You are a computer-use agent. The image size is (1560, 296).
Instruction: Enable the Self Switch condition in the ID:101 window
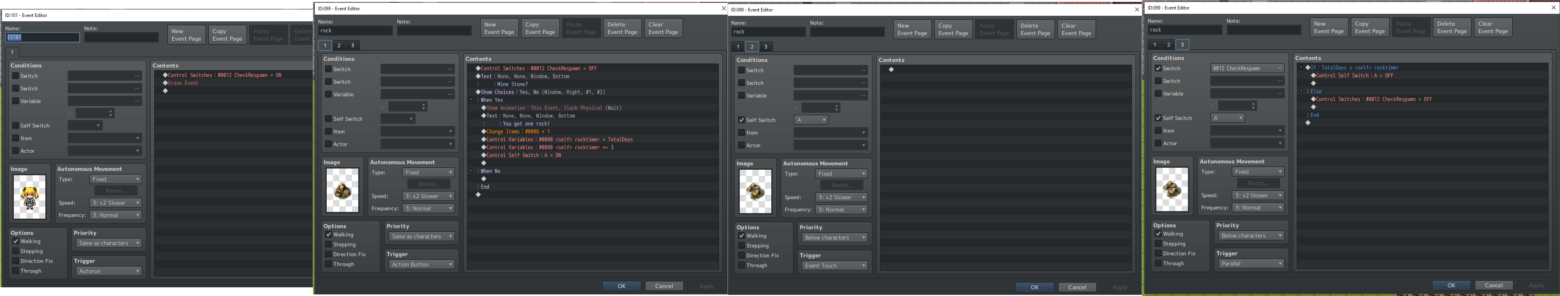tap(16, 126)
